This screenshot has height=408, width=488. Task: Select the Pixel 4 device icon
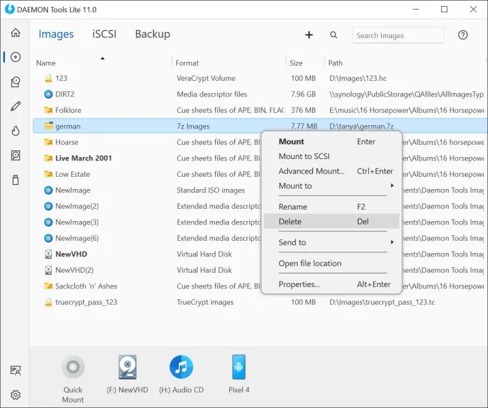(x=239, y=367)
